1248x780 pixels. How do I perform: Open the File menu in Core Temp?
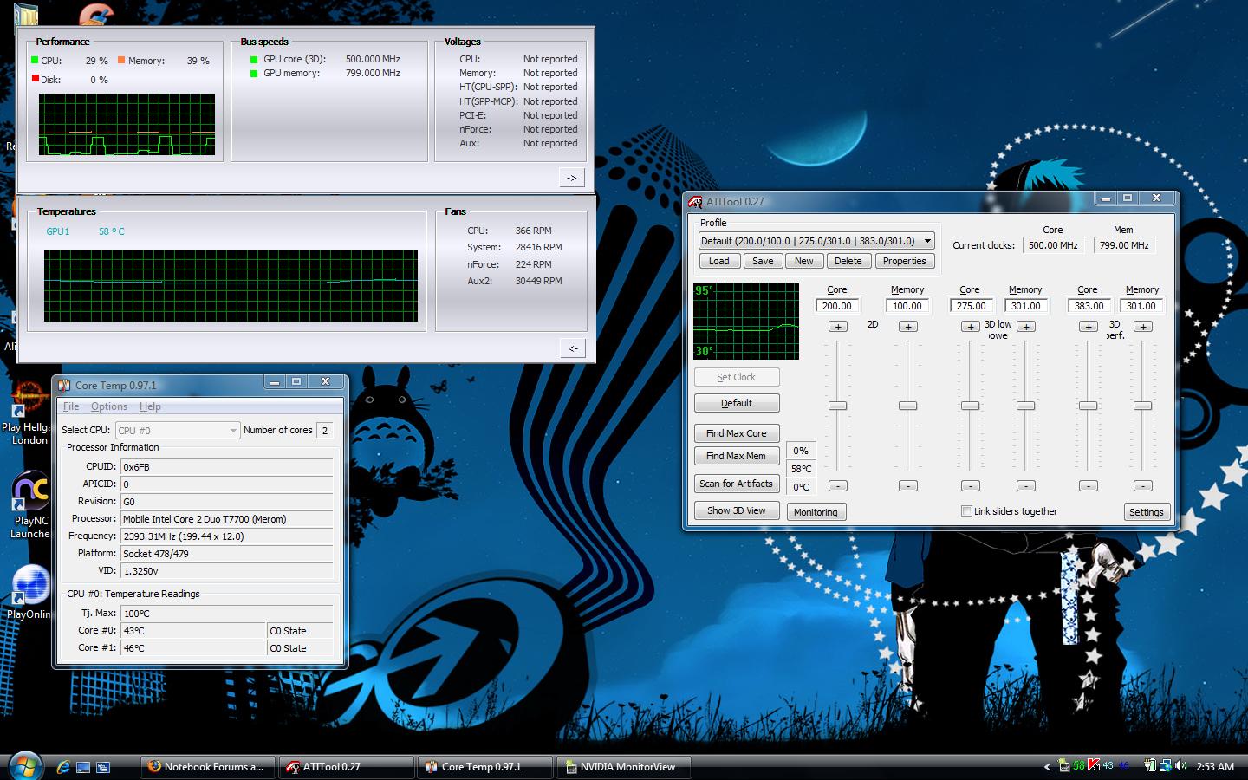[71, 406]
